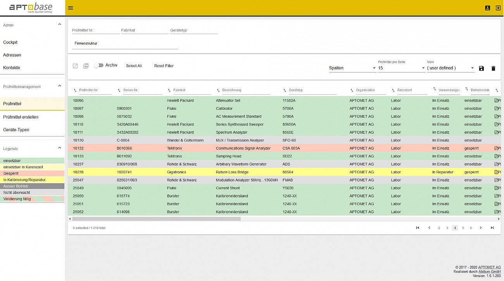Go to page 3
Image resolution: width=504 pixels, height=281 pixels.
coord(447,228)
